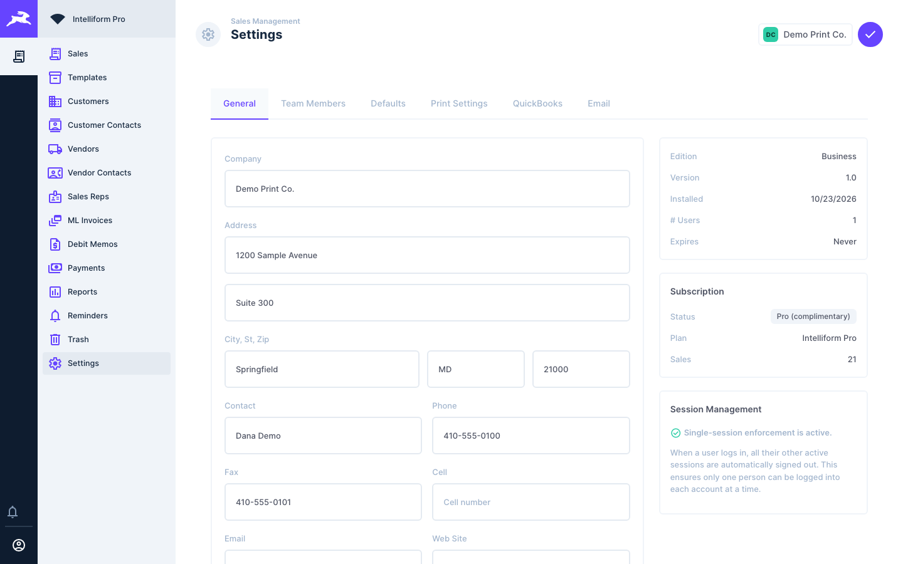Image resolution: width=903 pixels, height=564 pixels.
Task: Go to the Customers icon
Action: [55, 102]
